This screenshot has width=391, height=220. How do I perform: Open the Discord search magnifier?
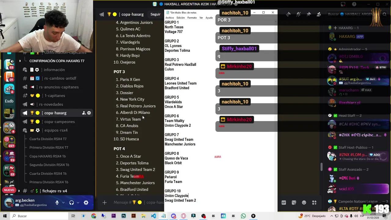tap(384, 14)
